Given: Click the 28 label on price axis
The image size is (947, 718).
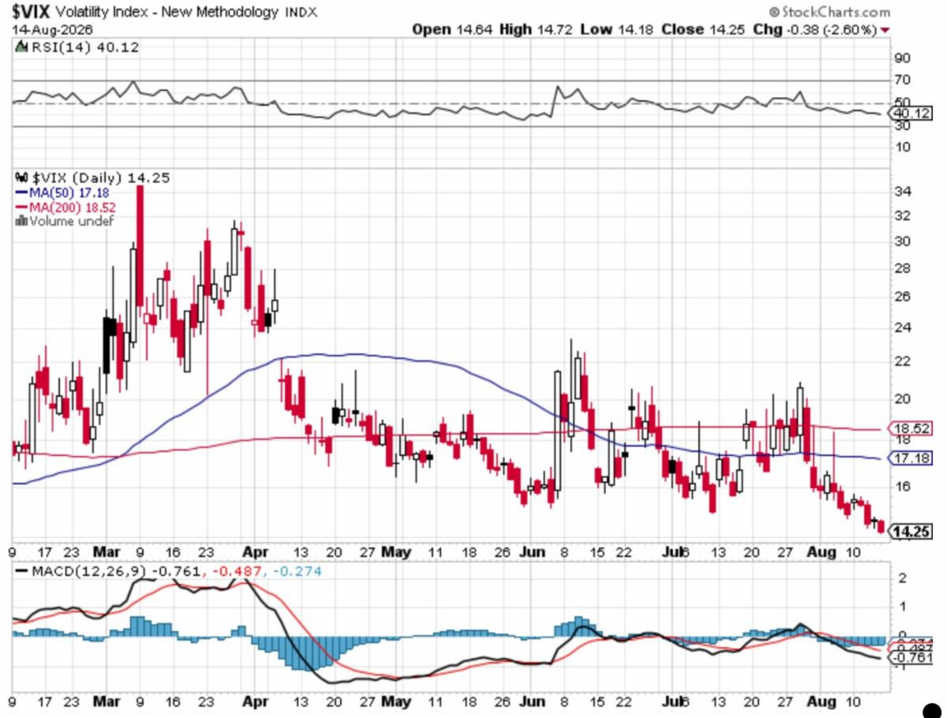Looking at the screenshot, I should click(x=903, y=268).
